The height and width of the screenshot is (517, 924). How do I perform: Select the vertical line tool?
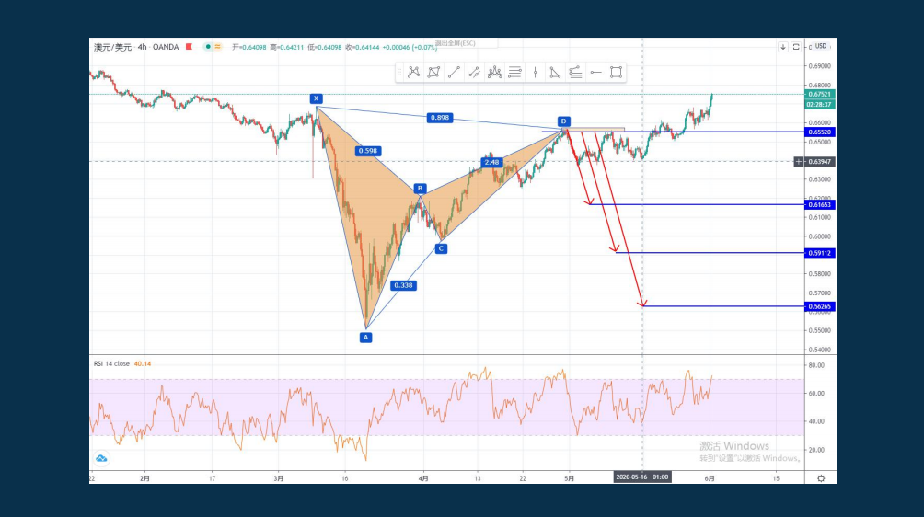coord(535,72)
